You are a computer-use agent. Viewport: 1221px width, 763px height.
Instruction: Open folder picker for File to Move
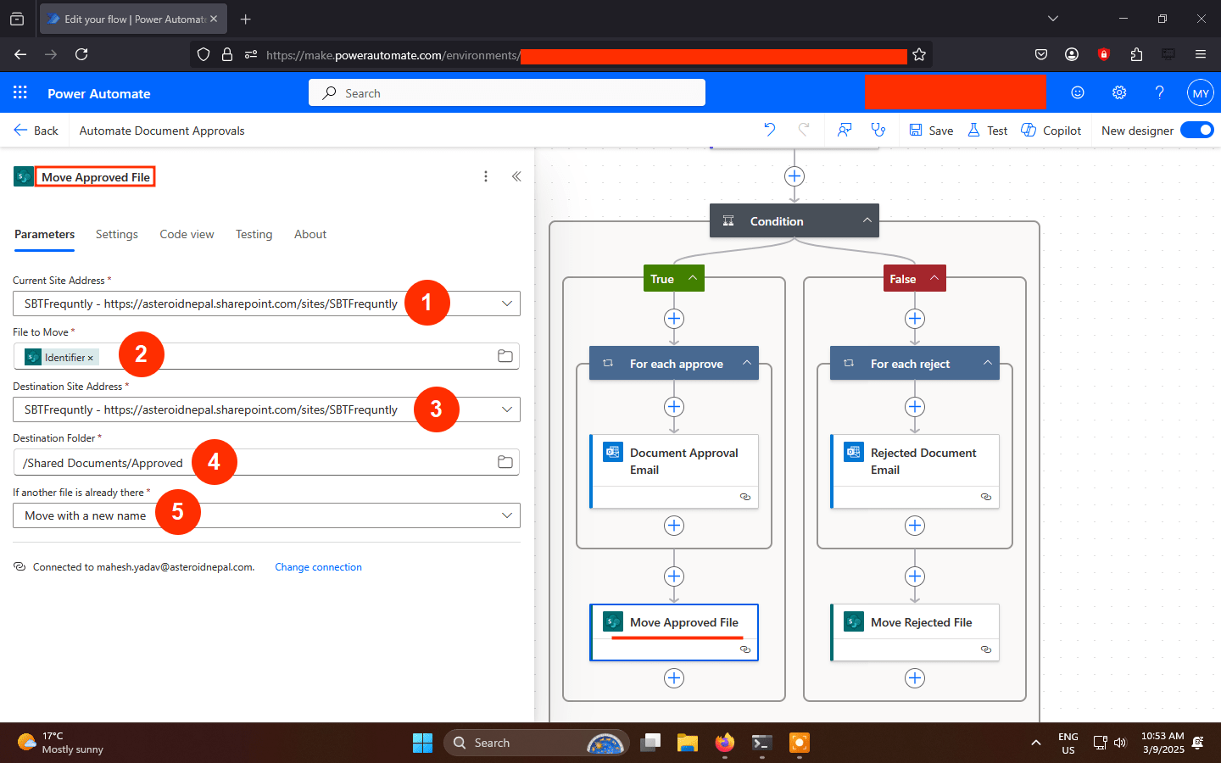505,356
